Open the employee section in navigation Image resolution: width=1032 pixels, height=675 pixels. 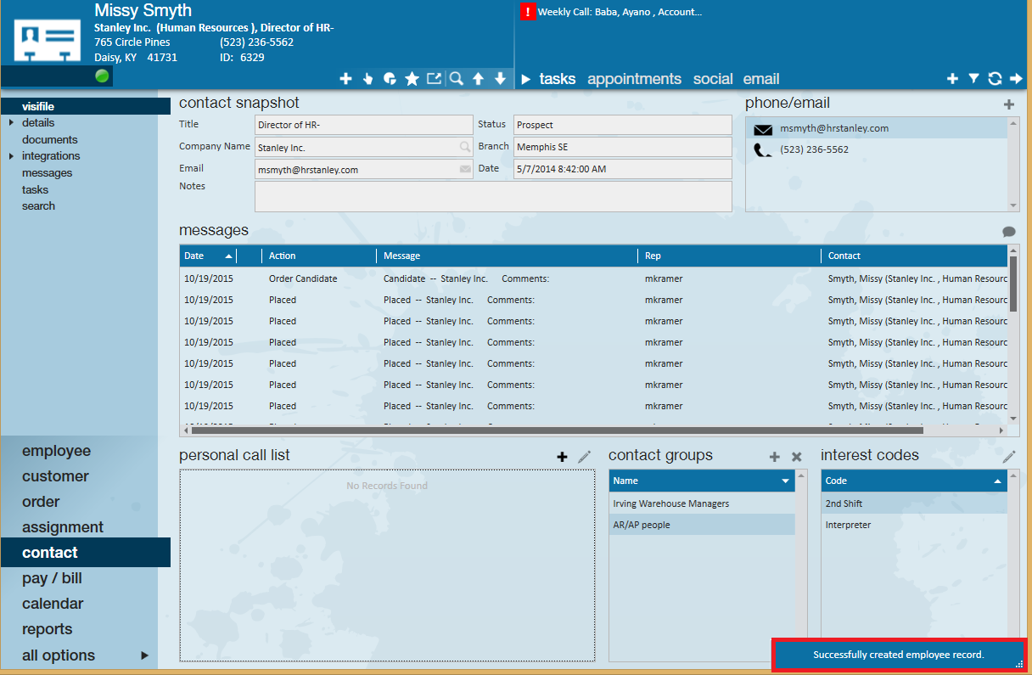(x=56, y=451)
